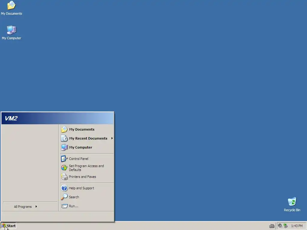307x230 pixels.
Task: Select the My Computer desktop icon
Action: coord(11,33)
